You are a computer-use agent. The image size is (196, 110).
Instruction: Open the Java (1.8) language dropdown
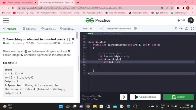[x=92, y=28]
